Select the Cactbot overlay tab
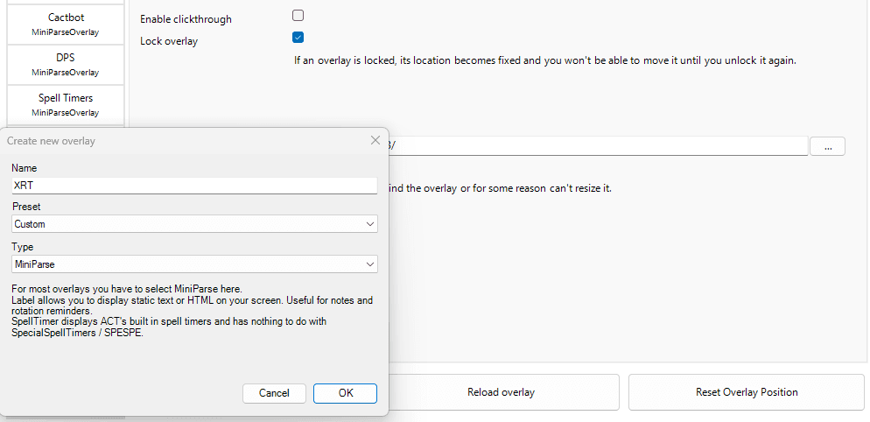The width and height of the screenshot is (870, 422). click(x=66, y=24)
